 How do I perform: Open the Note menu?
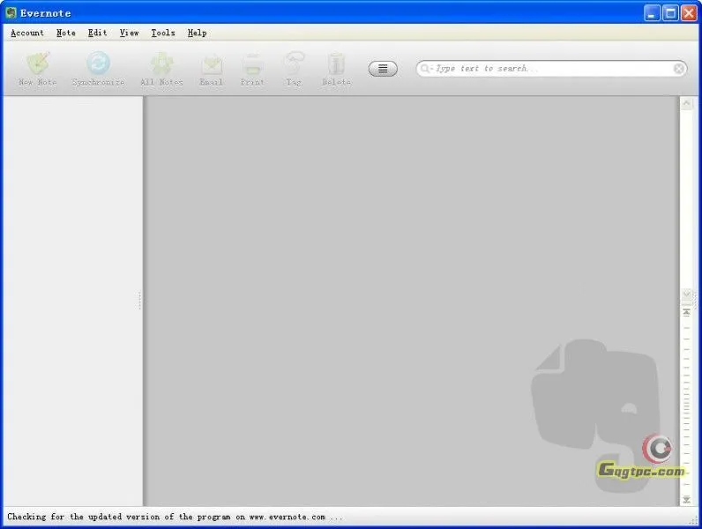66,33
